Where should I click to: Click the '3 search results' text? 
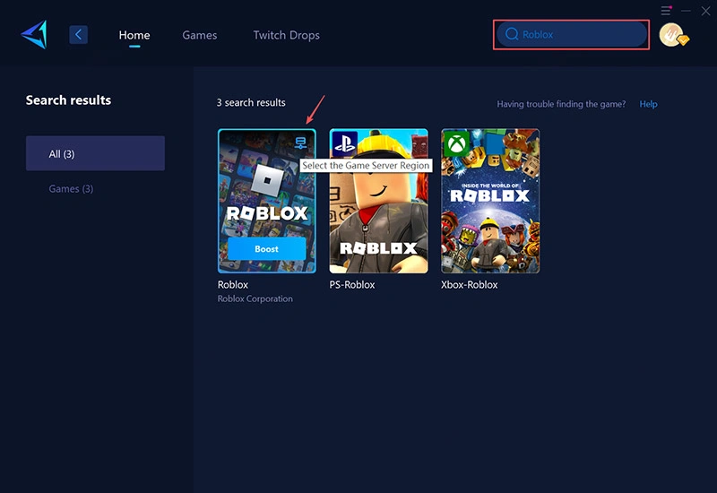pos(251,102)
